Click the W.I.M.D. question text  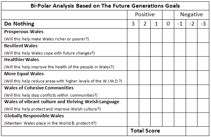click(63, 81)
